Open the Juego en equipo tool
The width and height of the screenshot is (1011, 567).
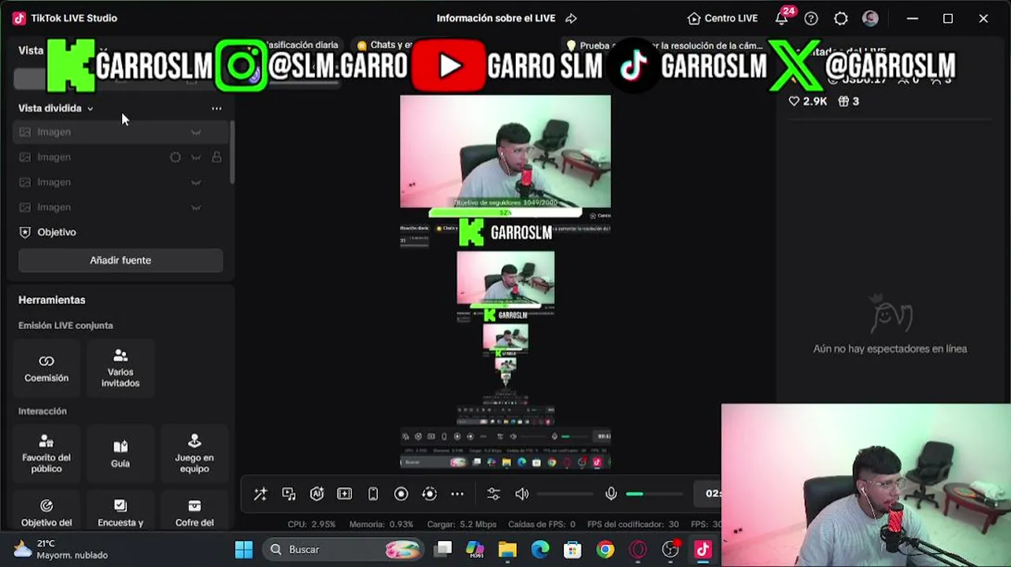[x=194, y=453]
